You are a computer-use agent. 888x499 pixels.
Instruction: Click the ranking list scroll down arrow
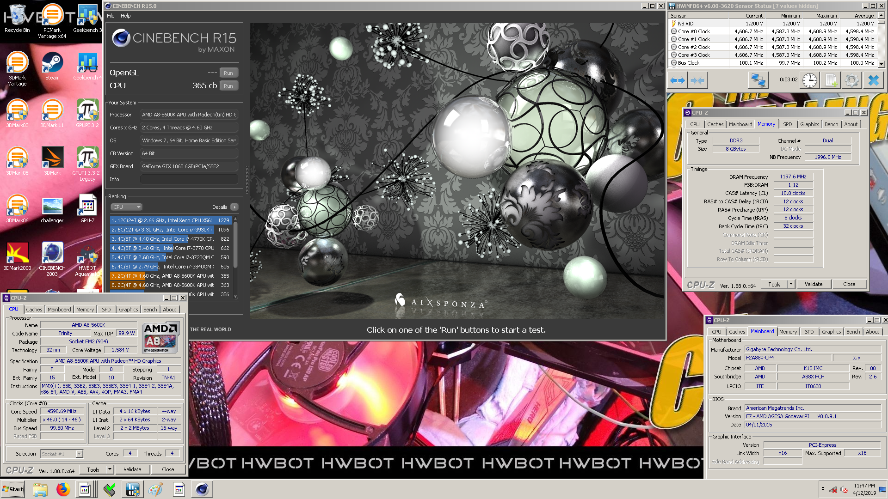click(x=235, y=297)
